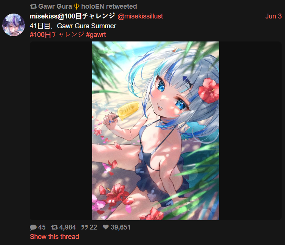Open the @misekissillust username link
The image size is (285, 245).
(140, 16)
